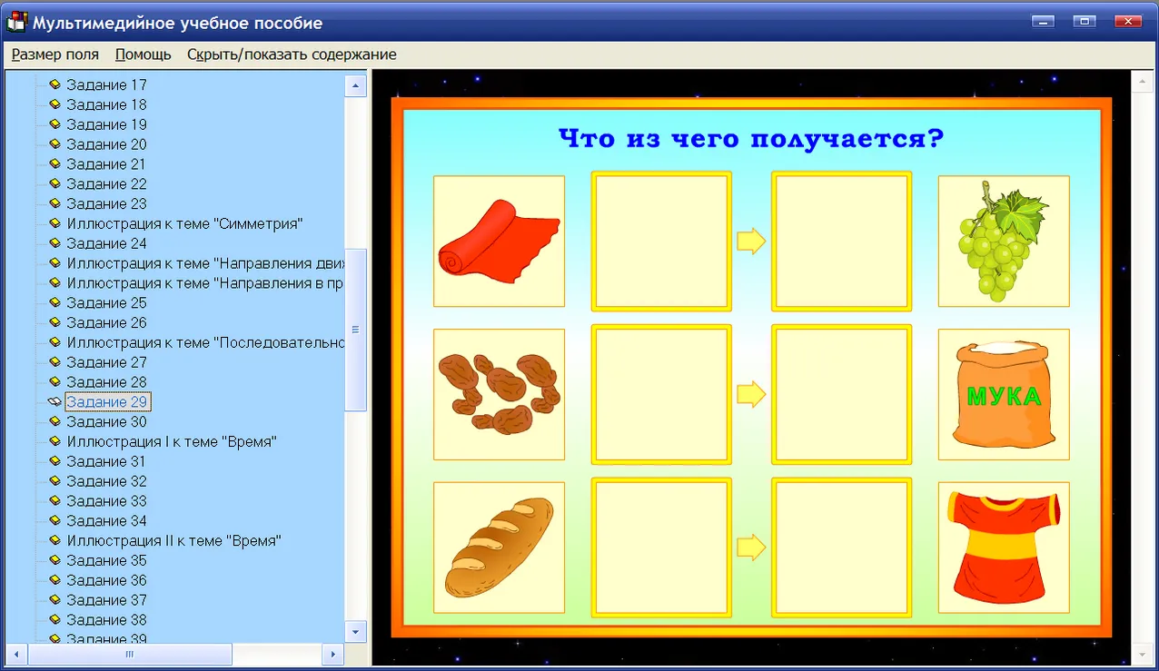The width and height of the screenshot is (1159, 671).
Task: Click Скрыть/показать содержание menu item
Action: click(292, 54)
